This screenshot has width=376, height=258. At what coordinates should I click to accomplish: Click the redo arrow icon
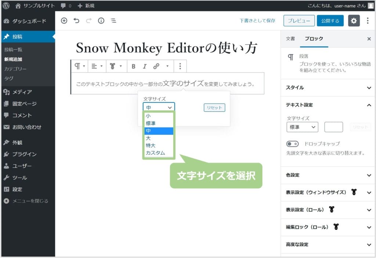pyautogui.click(x=89, y=21)
